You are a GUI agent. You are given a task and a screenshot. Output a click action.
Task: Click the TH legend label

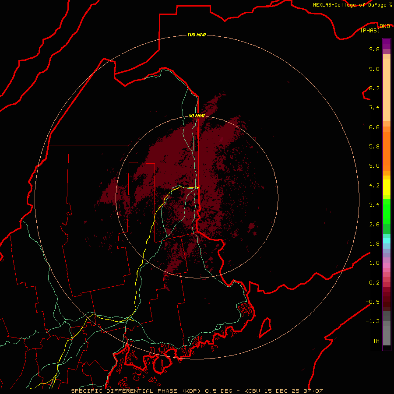376,341
